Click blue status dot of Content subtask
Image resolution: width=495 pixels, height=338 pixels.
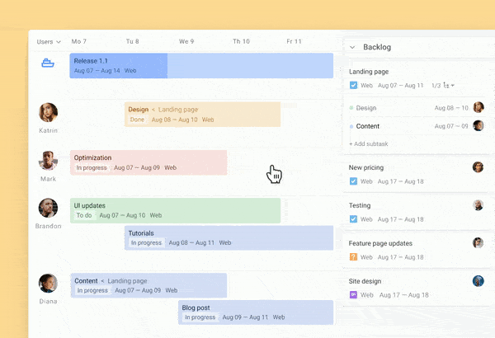pos(351,126)
